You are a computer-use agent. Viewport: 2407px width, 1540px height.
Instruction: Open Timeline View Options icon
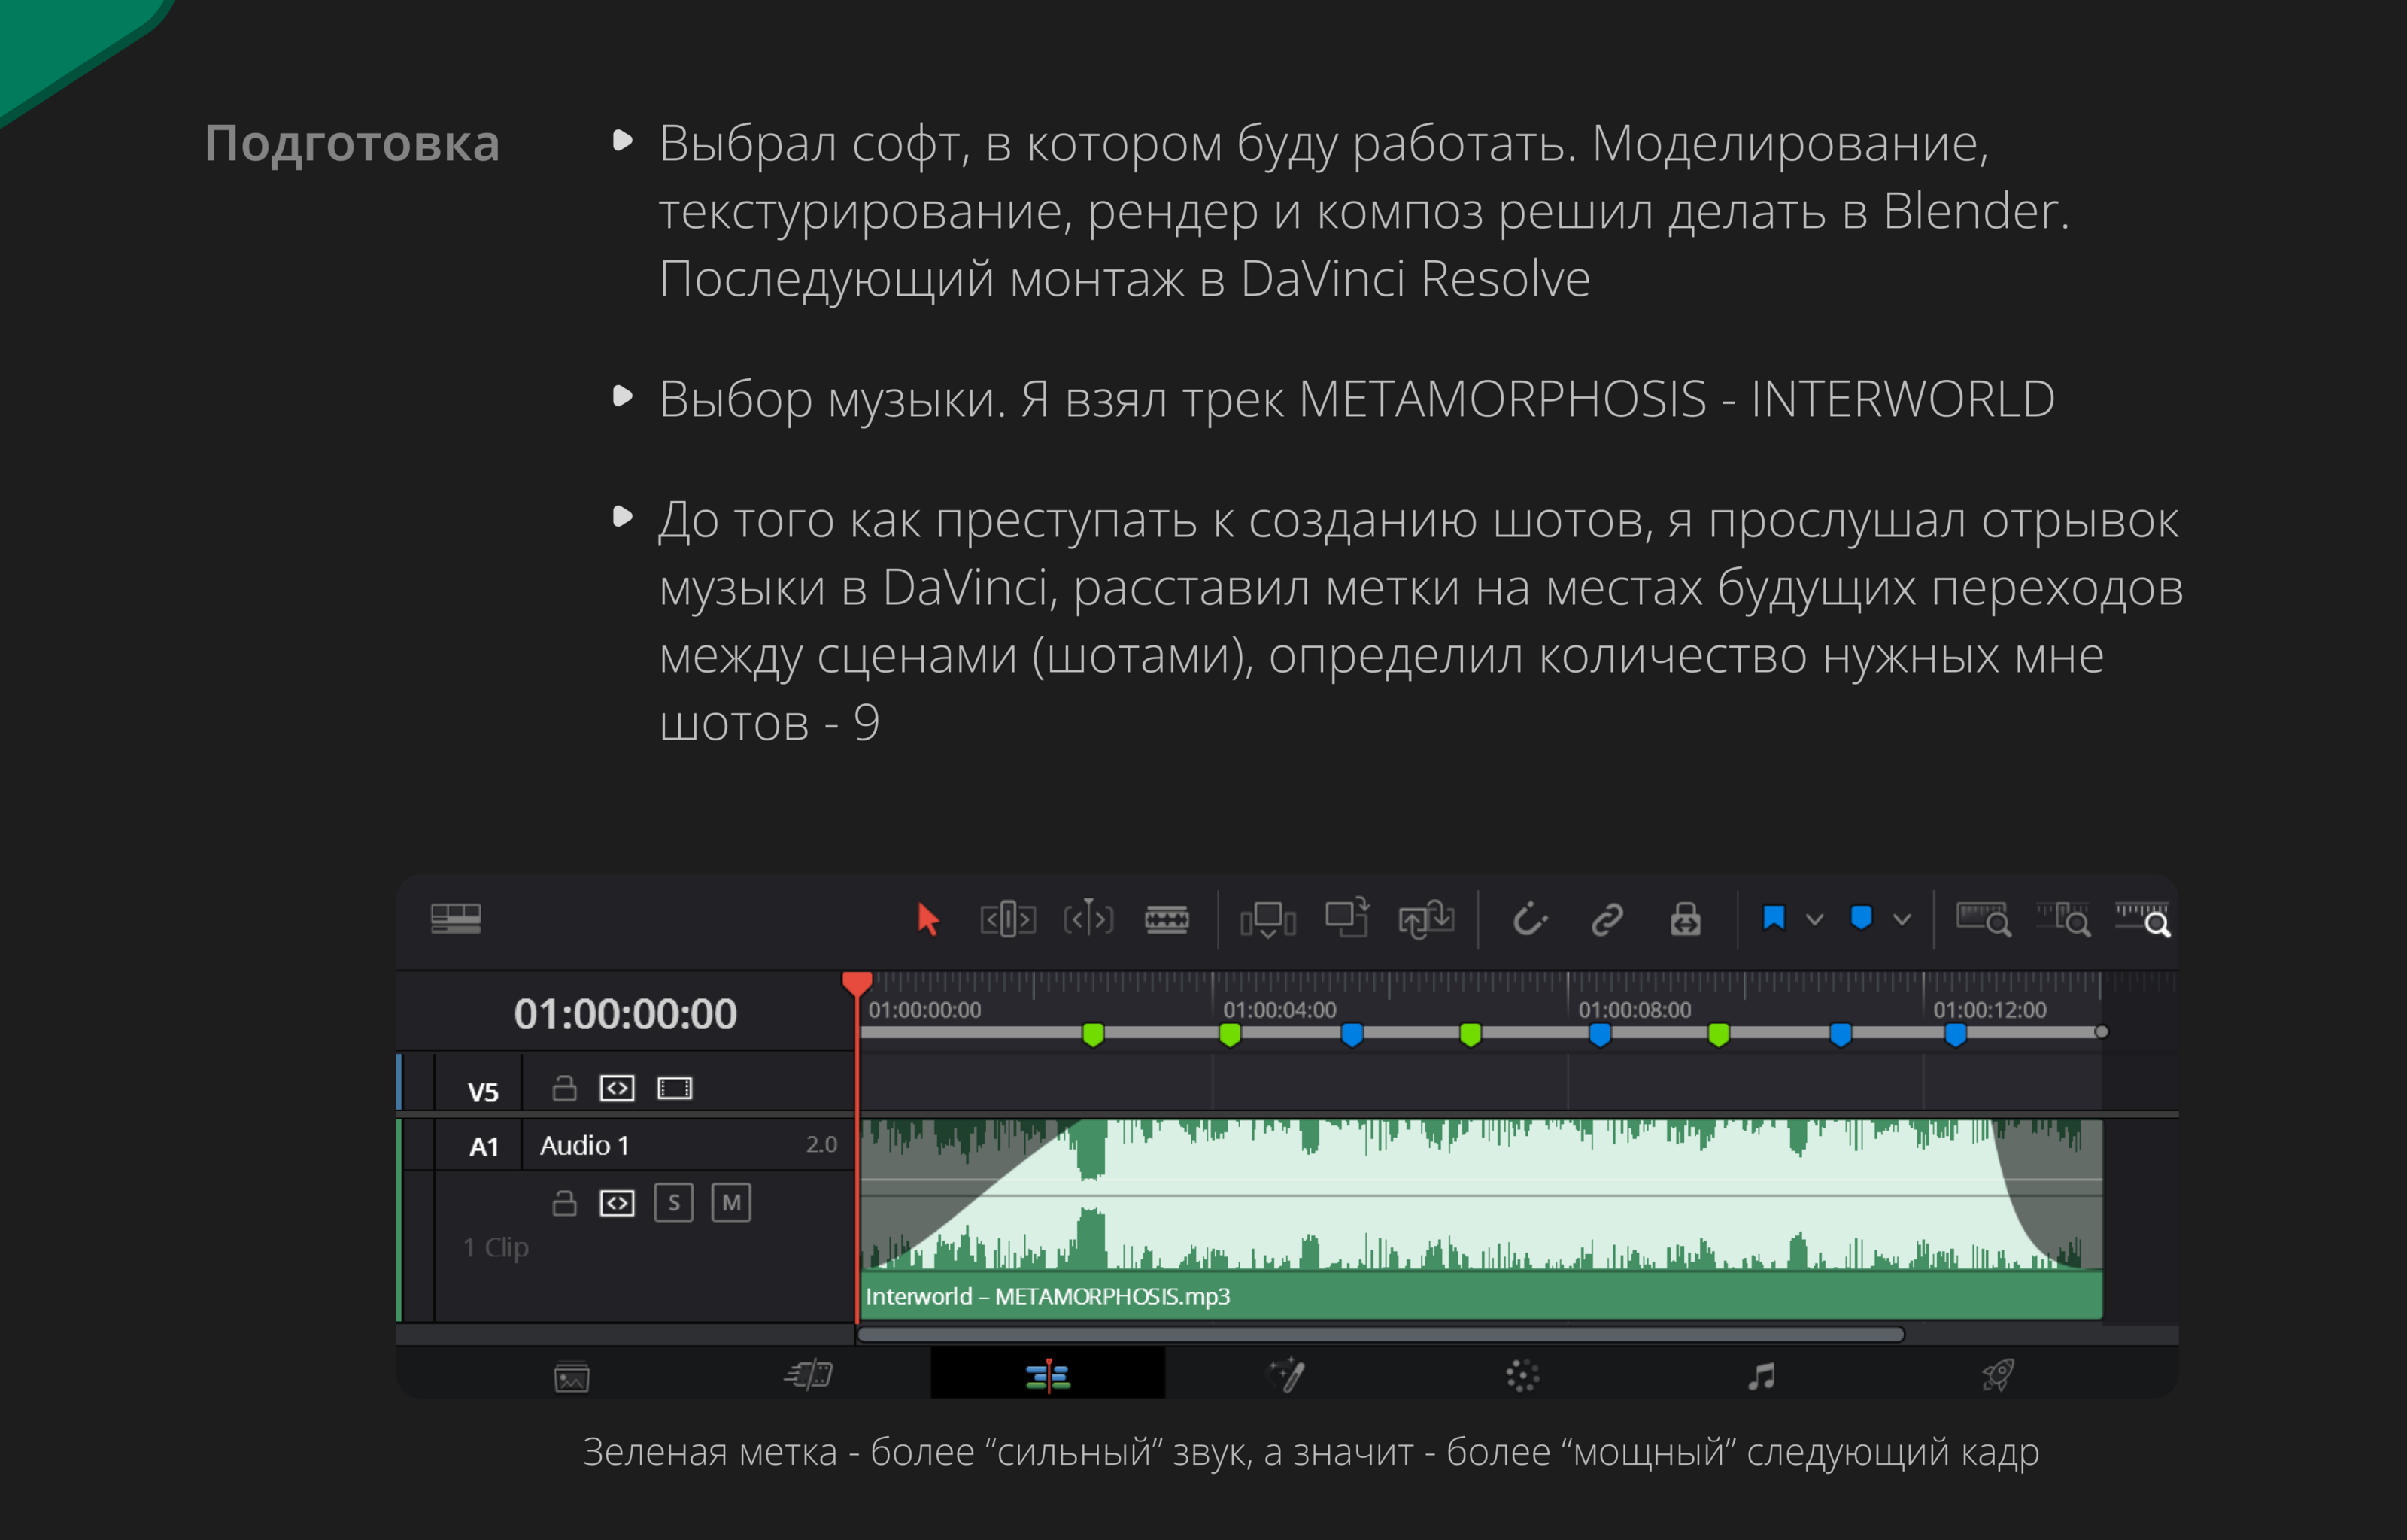(456, 918)
